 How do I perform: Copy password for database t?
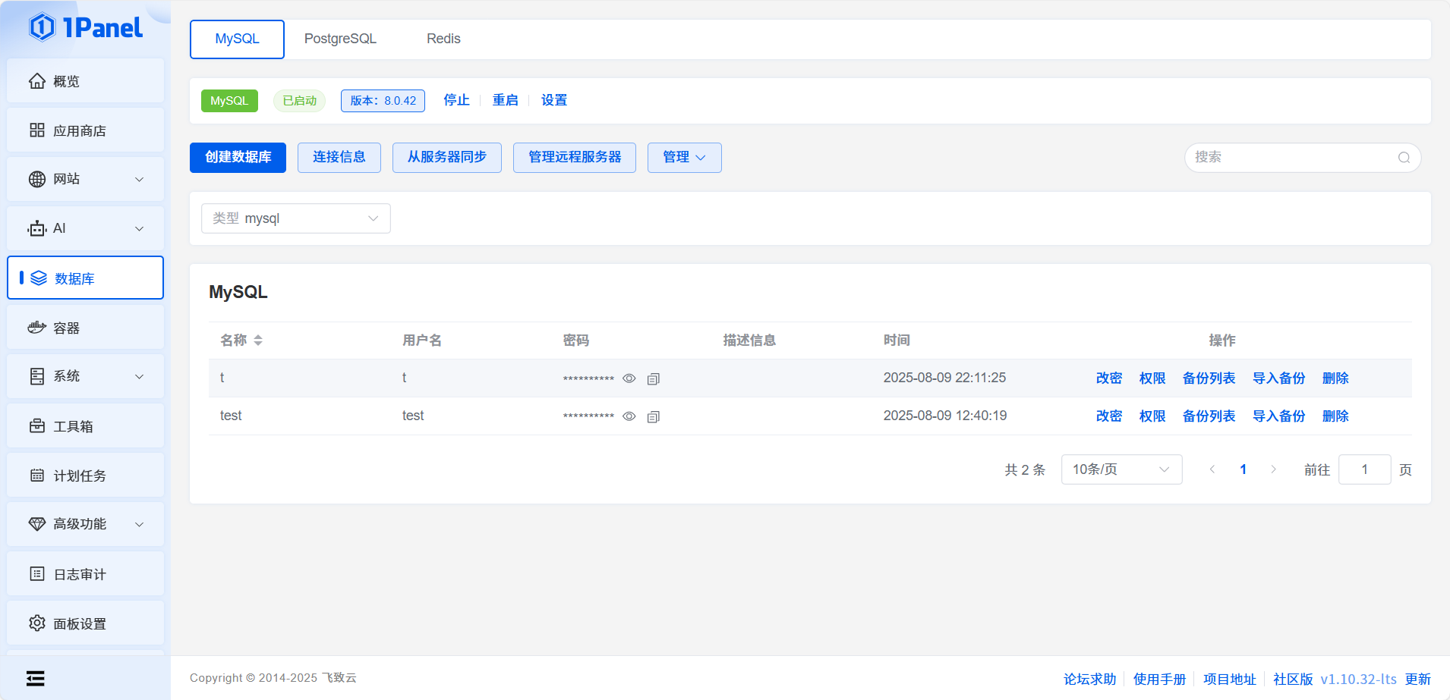point(654,378)
